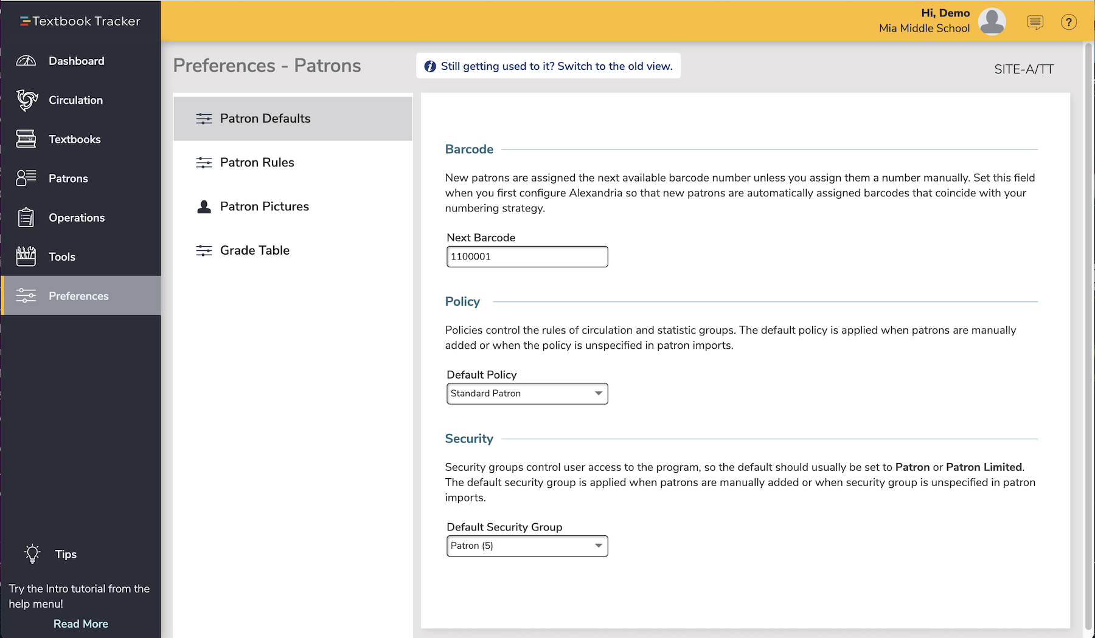The image size is (1095, 638).
Task: Select the Tools sidebar icon
Action: tap(25, 256)
